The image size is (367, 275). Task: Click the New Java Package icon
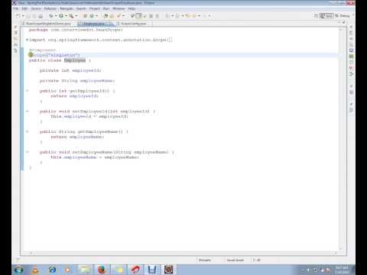[x=85, y=16]
